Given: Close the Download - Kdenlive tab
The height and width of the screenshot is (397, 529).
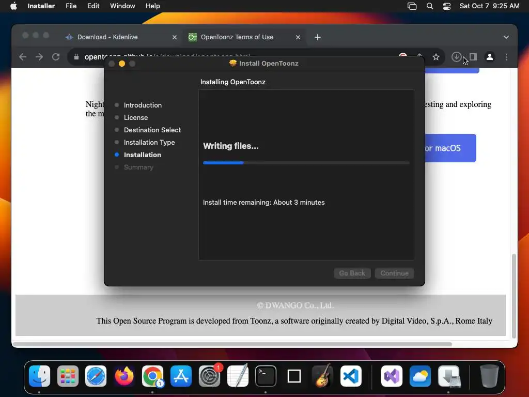Looking at the screenshot, I should (x=175, y=37).
